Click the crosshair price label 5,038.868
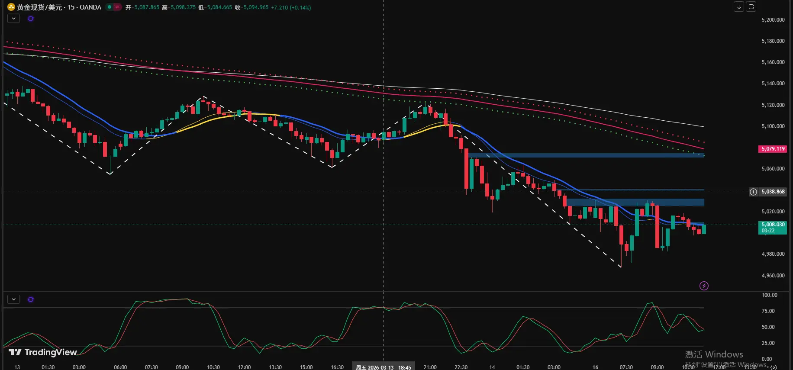This screenshot has width=793, height=370. (773, 192)
